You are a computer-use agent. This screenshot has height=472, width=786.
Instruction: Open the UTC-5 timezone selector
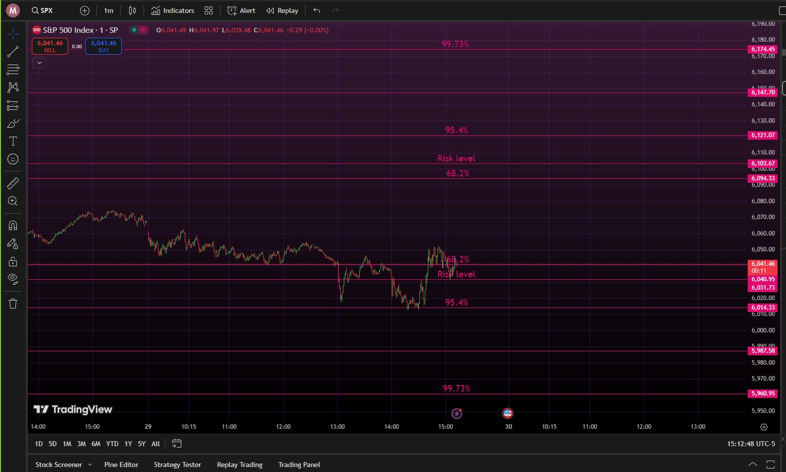[x=751, y=444]
